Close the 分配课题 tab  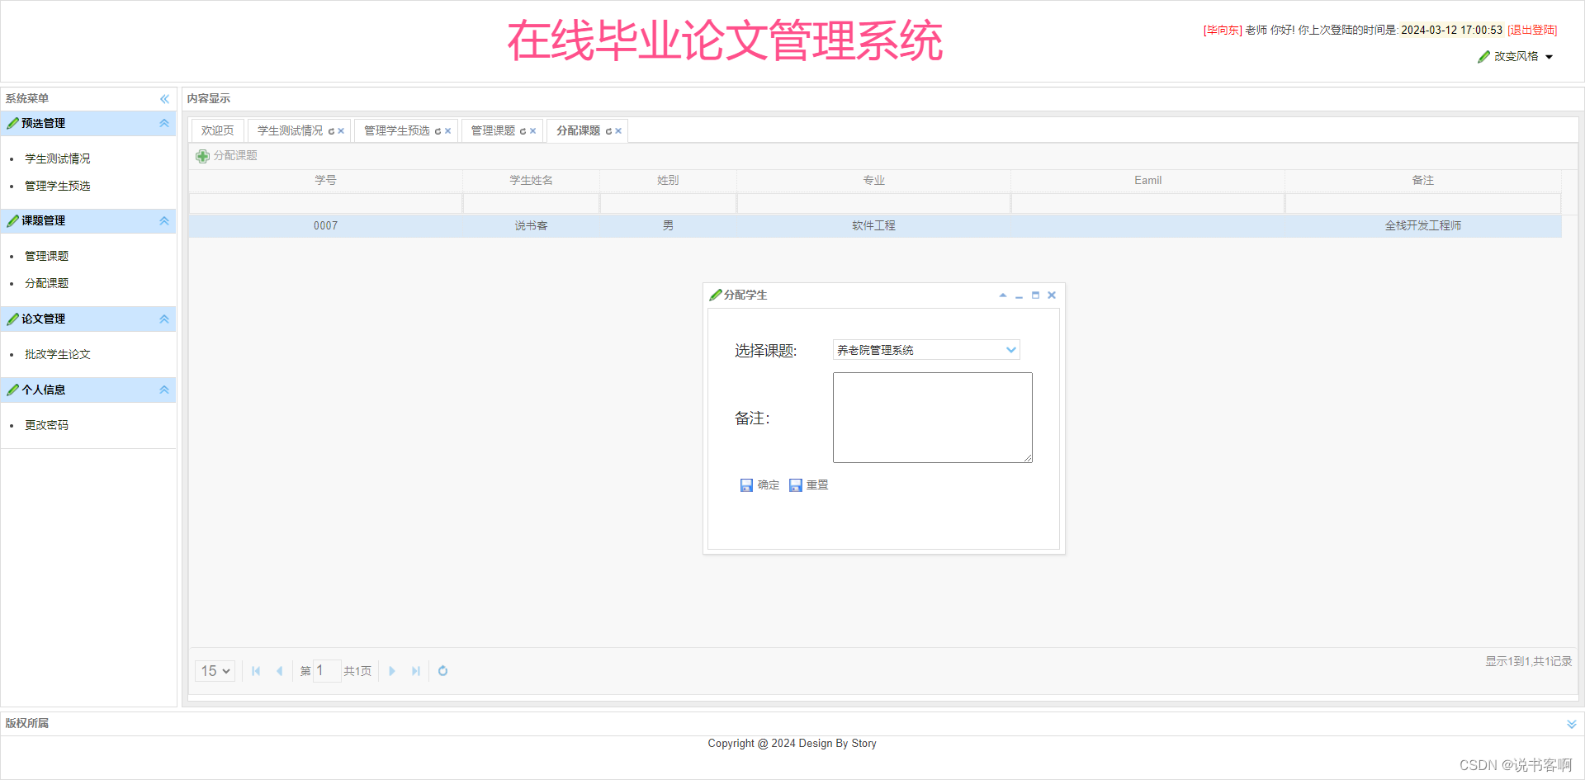point(618,131)
